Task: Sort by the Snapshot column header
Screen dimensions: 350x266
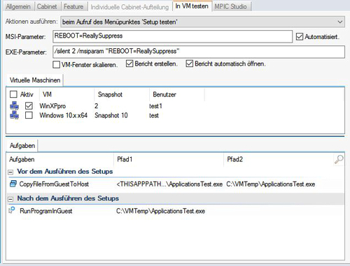Action: (122, 94)
